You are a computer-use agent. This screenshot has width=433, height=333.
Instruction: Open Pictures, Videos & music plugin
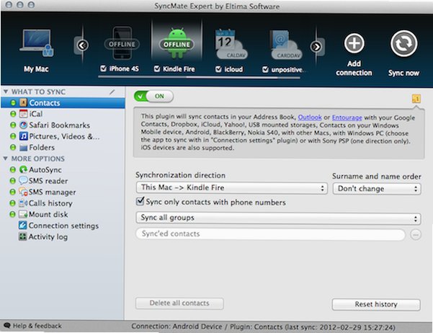pos(59,136)
